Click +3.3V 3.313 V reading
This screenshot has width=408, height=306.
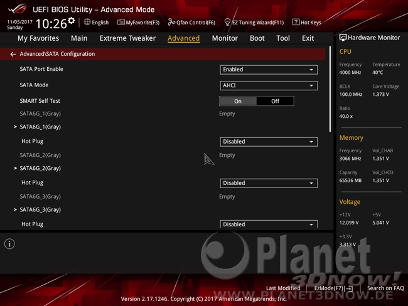click(347, 245)
